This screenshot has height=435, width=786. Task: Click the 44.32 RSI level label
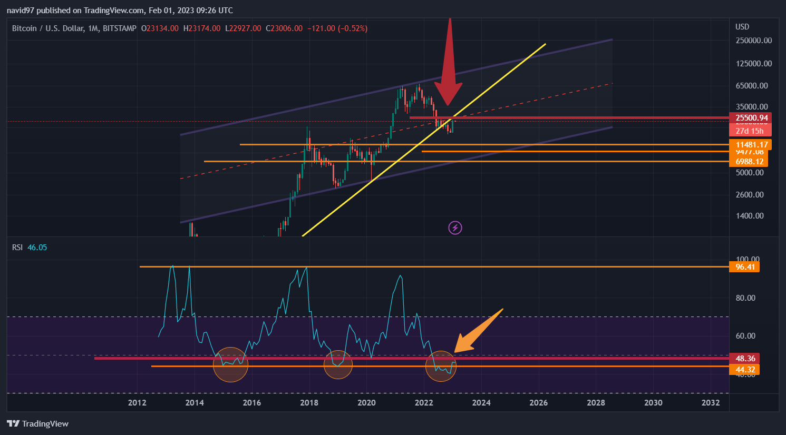coord(745,370)
